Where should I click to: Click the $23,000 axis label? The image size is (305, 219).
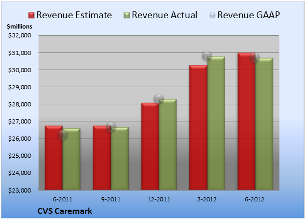tap(20, 190)
